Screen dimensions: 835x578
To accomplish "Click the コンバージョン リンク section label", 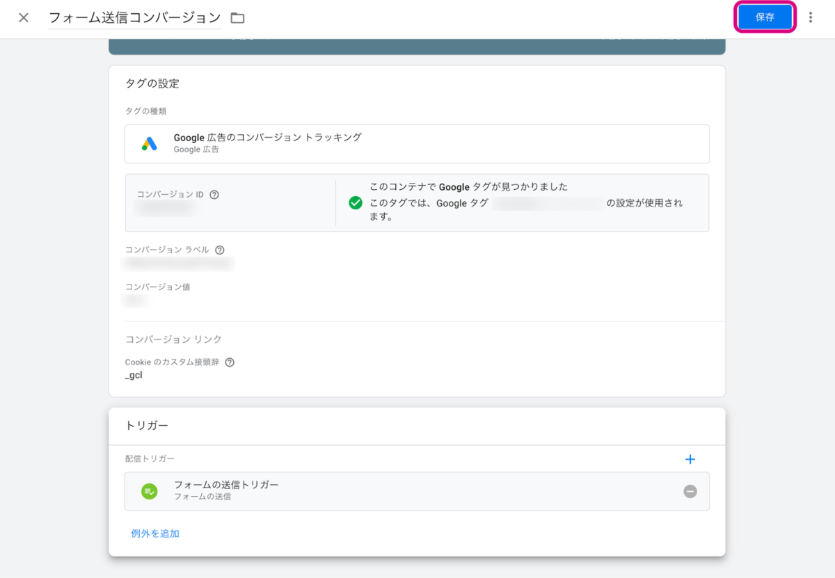I will pyautogui.click(x=173, y=339).
